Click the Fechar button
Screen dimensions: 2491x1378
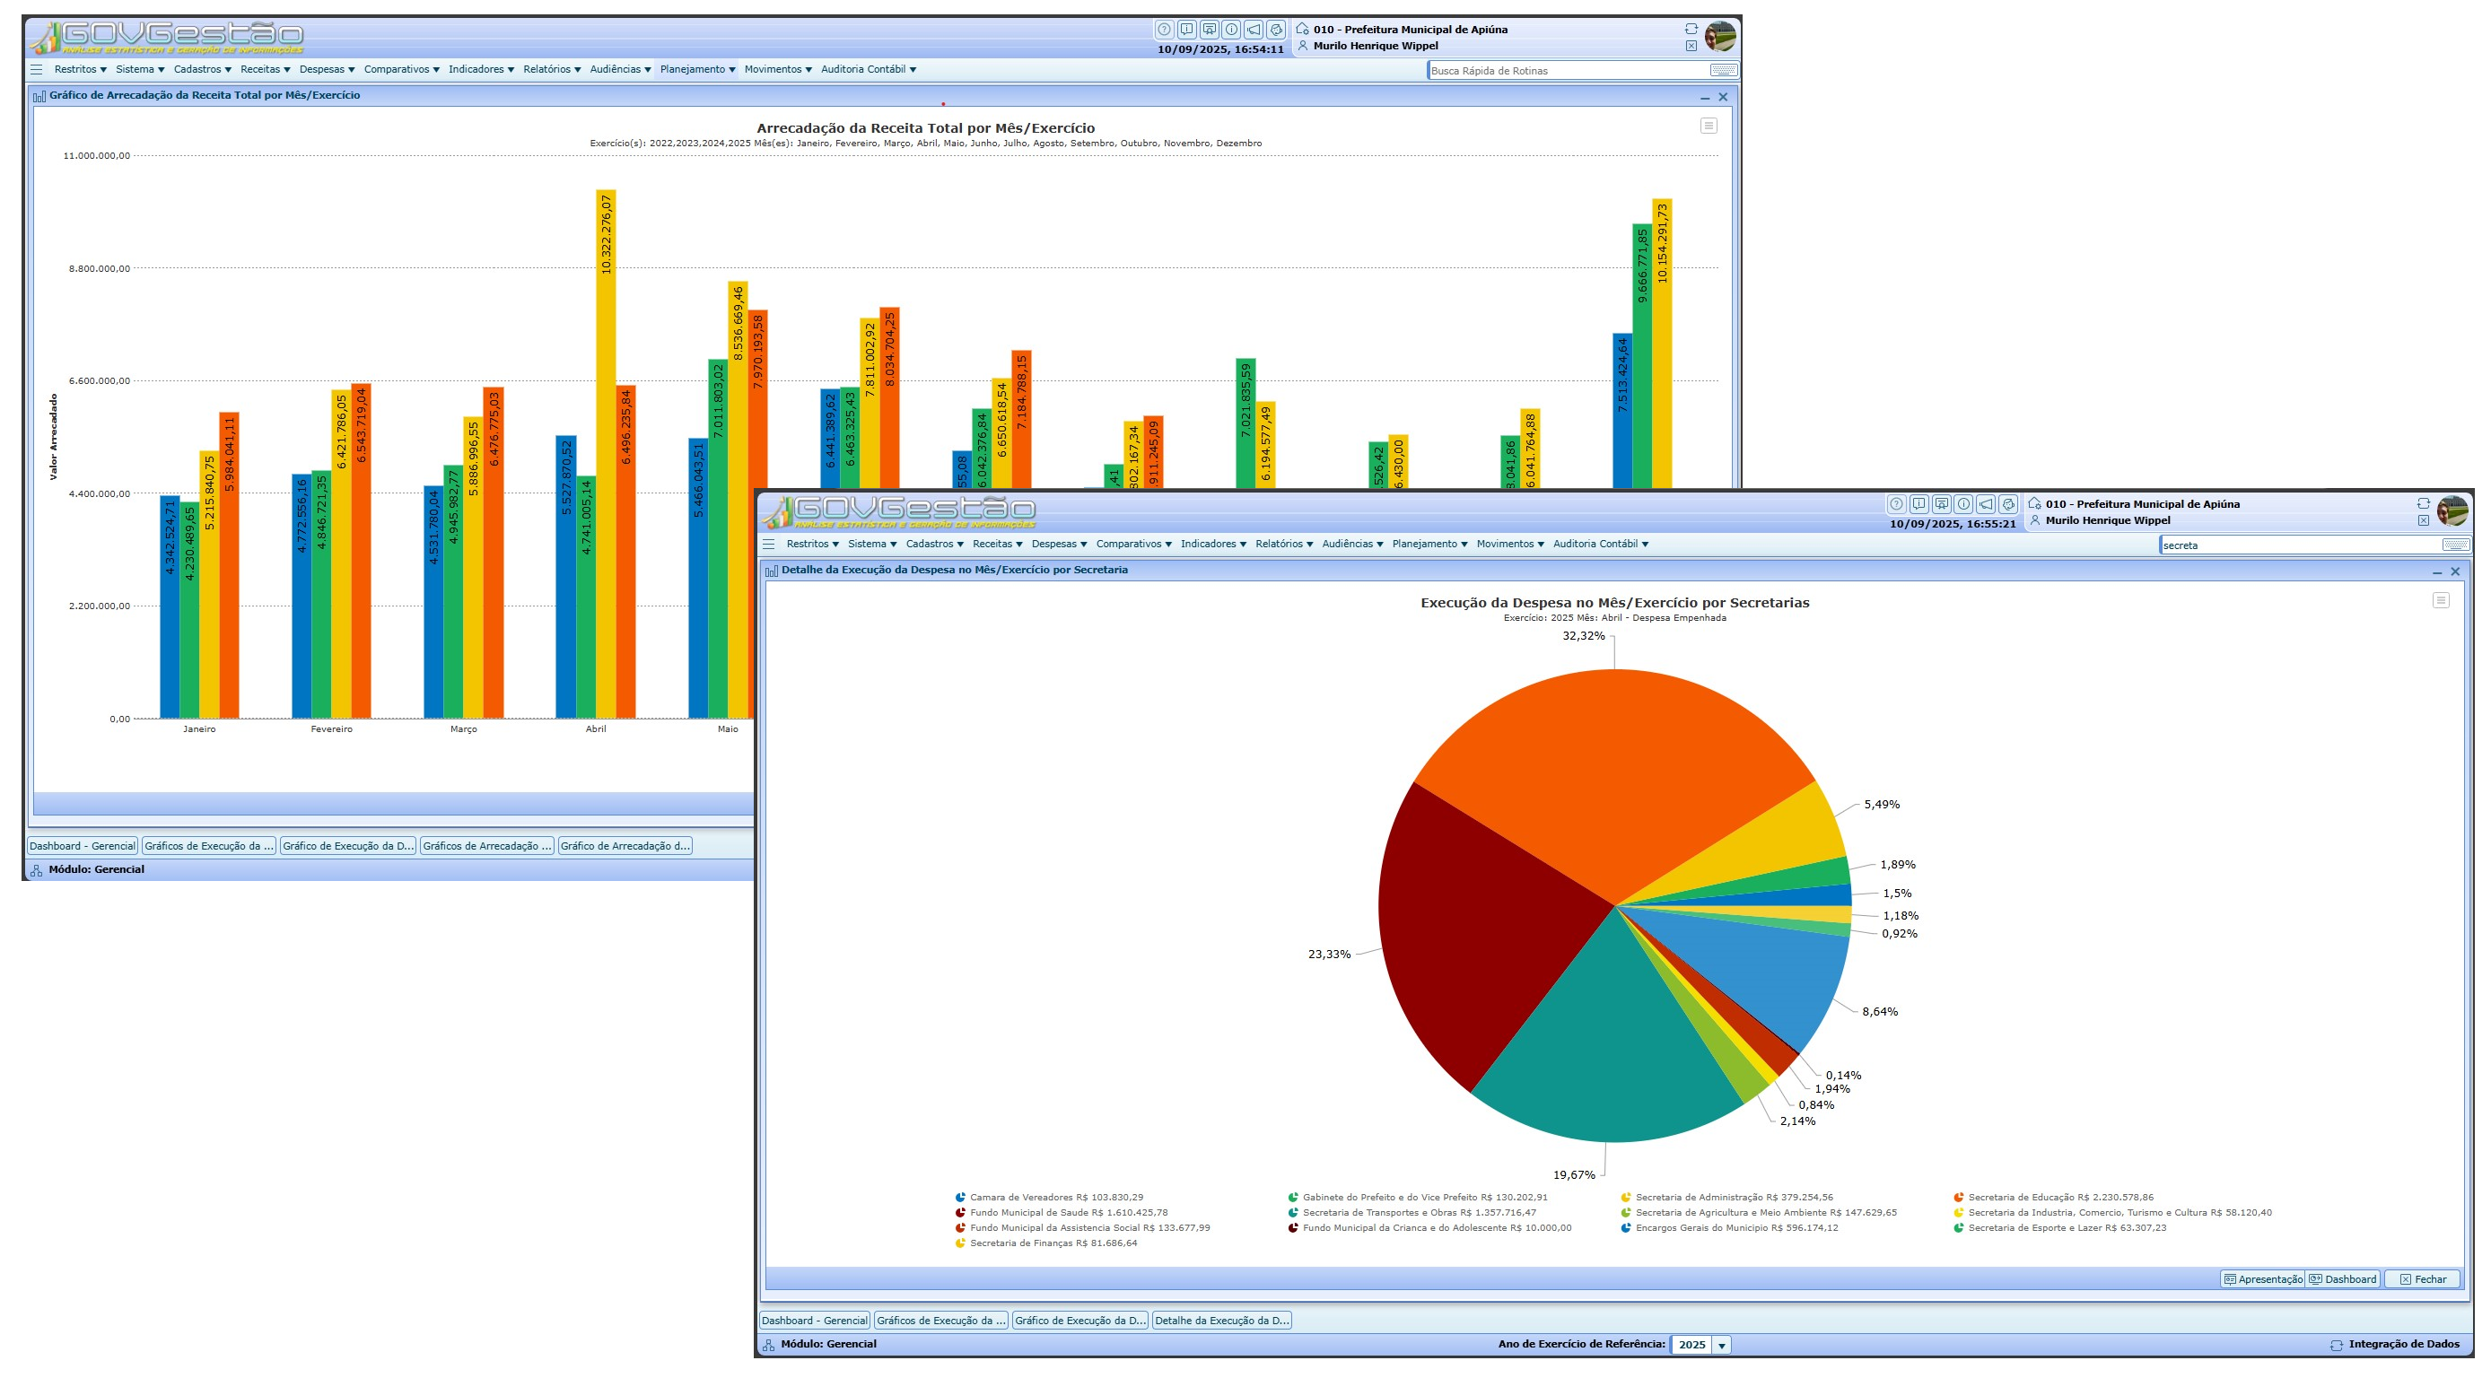pyautogui.click(x=2422, y=1279)
